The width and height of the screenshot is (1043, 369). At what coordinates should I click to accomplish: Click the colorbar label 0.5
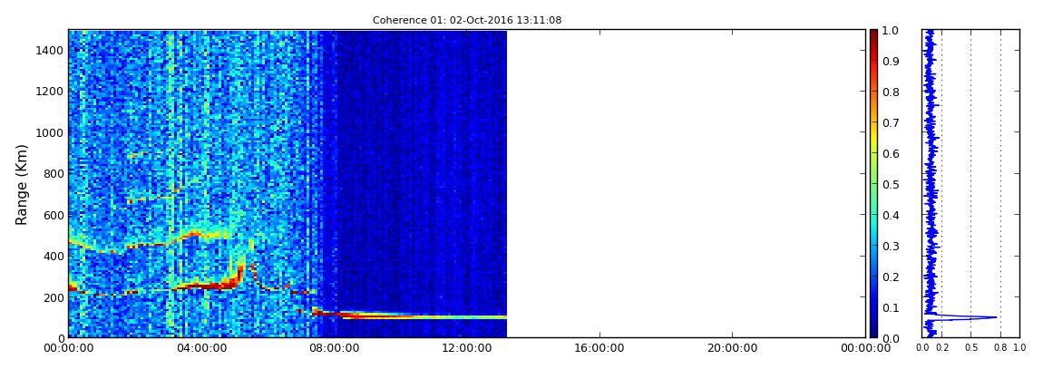pos(890,184)
